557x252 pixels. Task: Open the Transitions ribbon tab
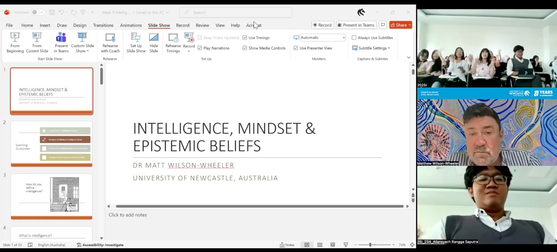coord(103,25)
